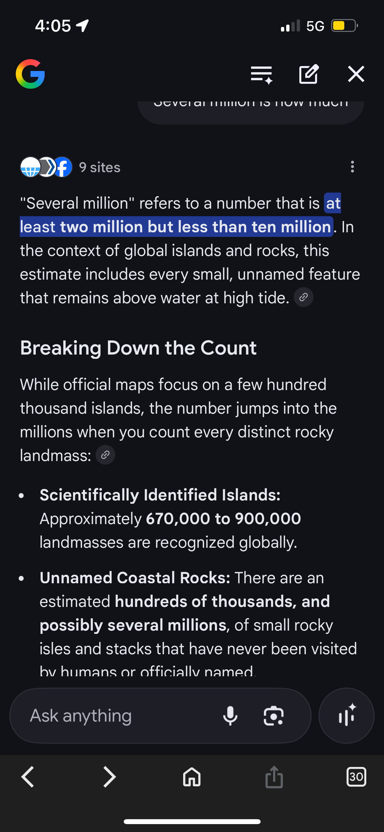This screenshot has width=384, height=832.
Task: Open source link after 'high tide' sentence
Action: pyautogui.click(x=304, y=298)
